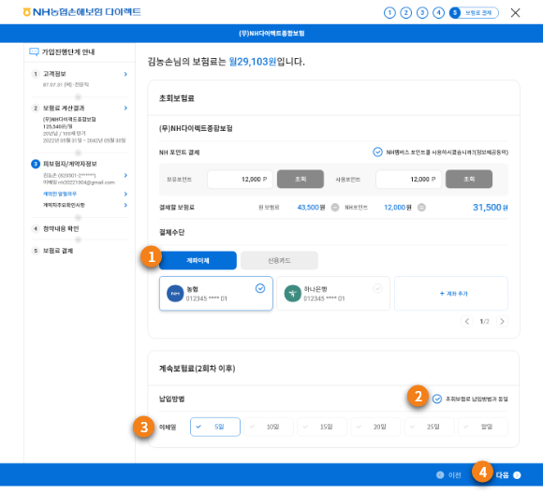Select the 계좌이체 payment tab
543x494 pixels.
pyautogui.click(x=198, y=260)
